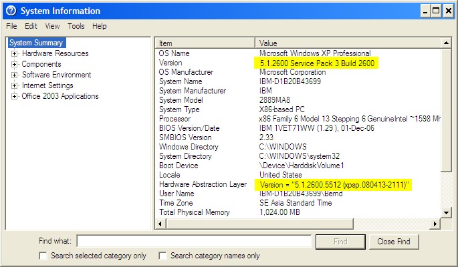
Task: Click the C:\WINDOWS\system32 value
Action: 300,156
